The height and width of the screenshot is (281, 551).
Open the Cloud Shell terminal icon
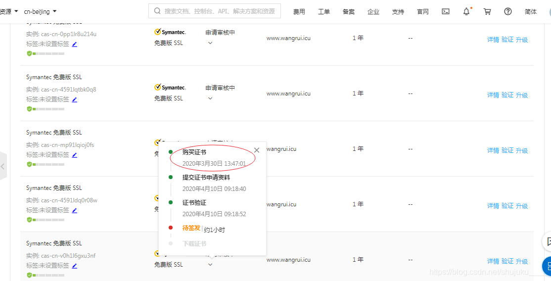446,11
